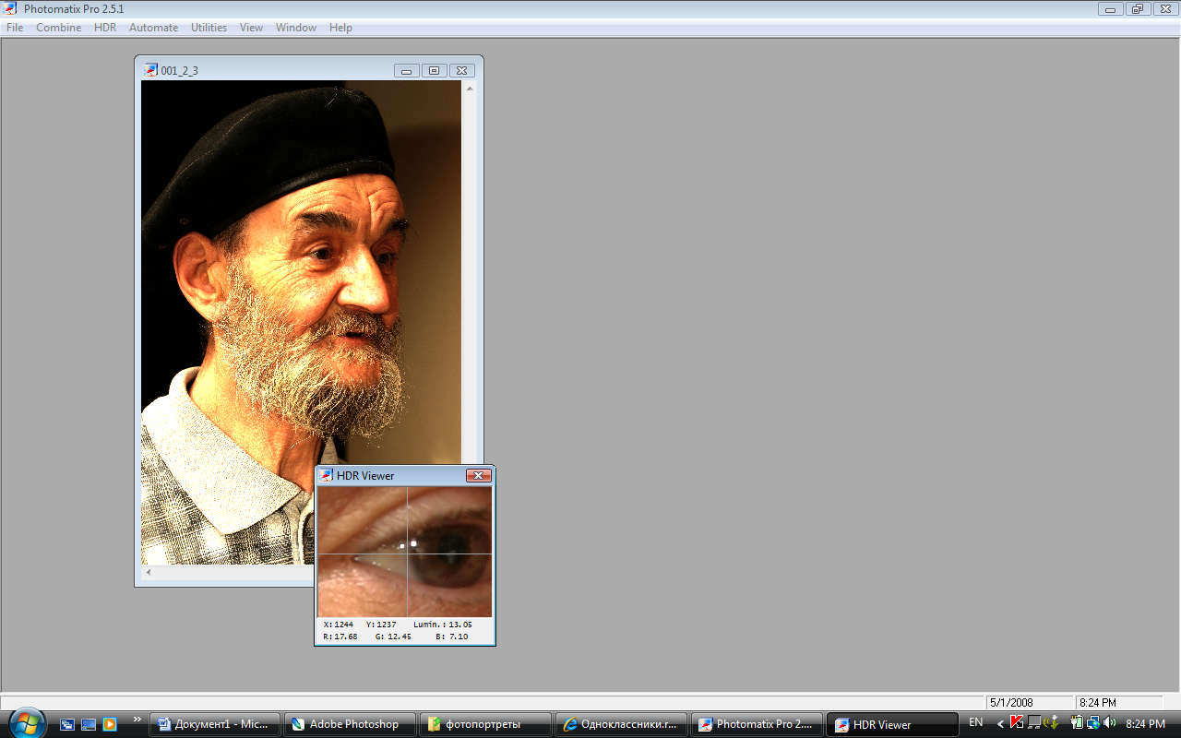Open the View menu
This screenshot has width=1181, height=738.
click(x=251, y=28)
